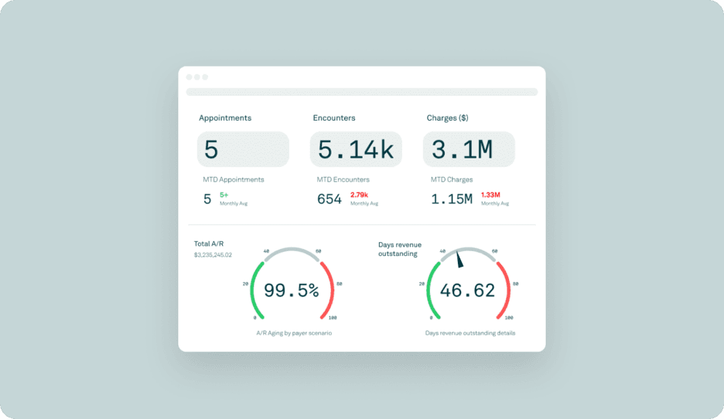Open A/R Aging by payer scenario link
The width and height of the screenshot is (724, 419).
point(292,333)
